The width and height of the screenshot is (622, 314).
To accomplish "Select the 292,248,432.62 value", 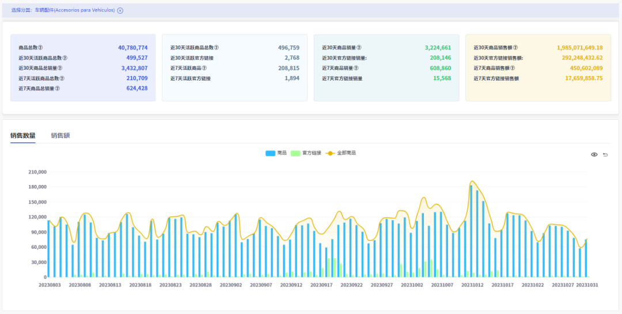I will point(582,58).
